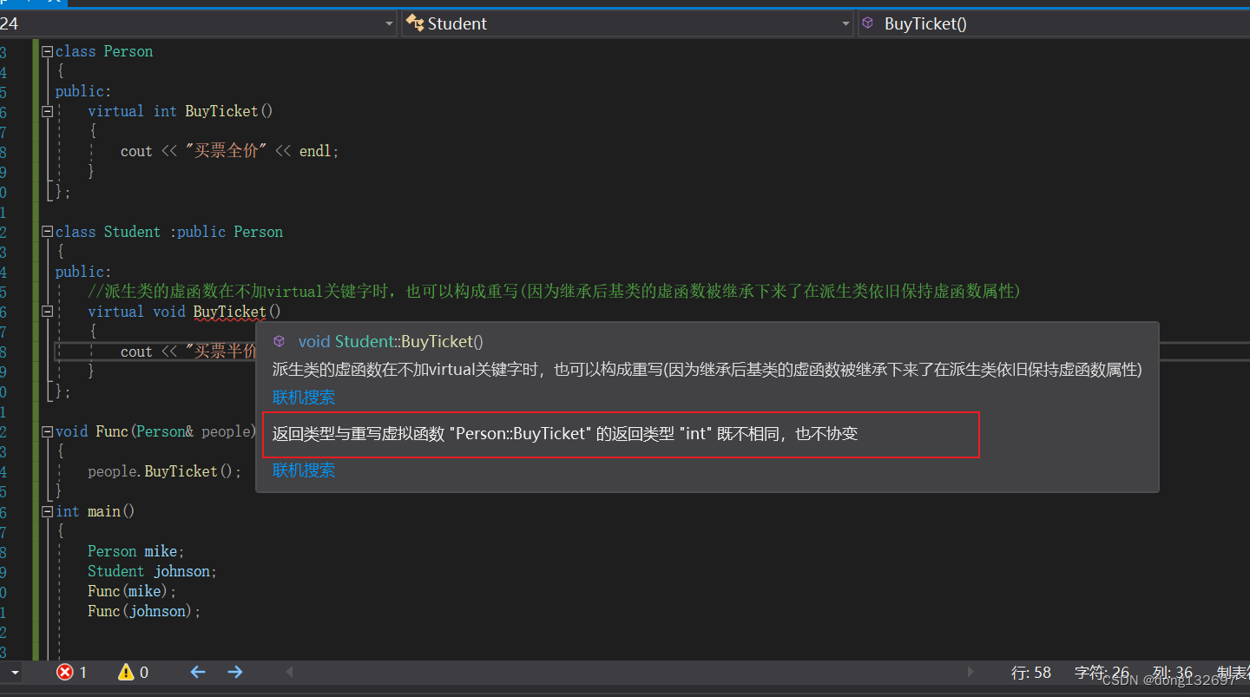This screenshot has width=1250, height=697.
Task: Collapse the int main function block
Action: pyautogui.click(x=48, y=511)
